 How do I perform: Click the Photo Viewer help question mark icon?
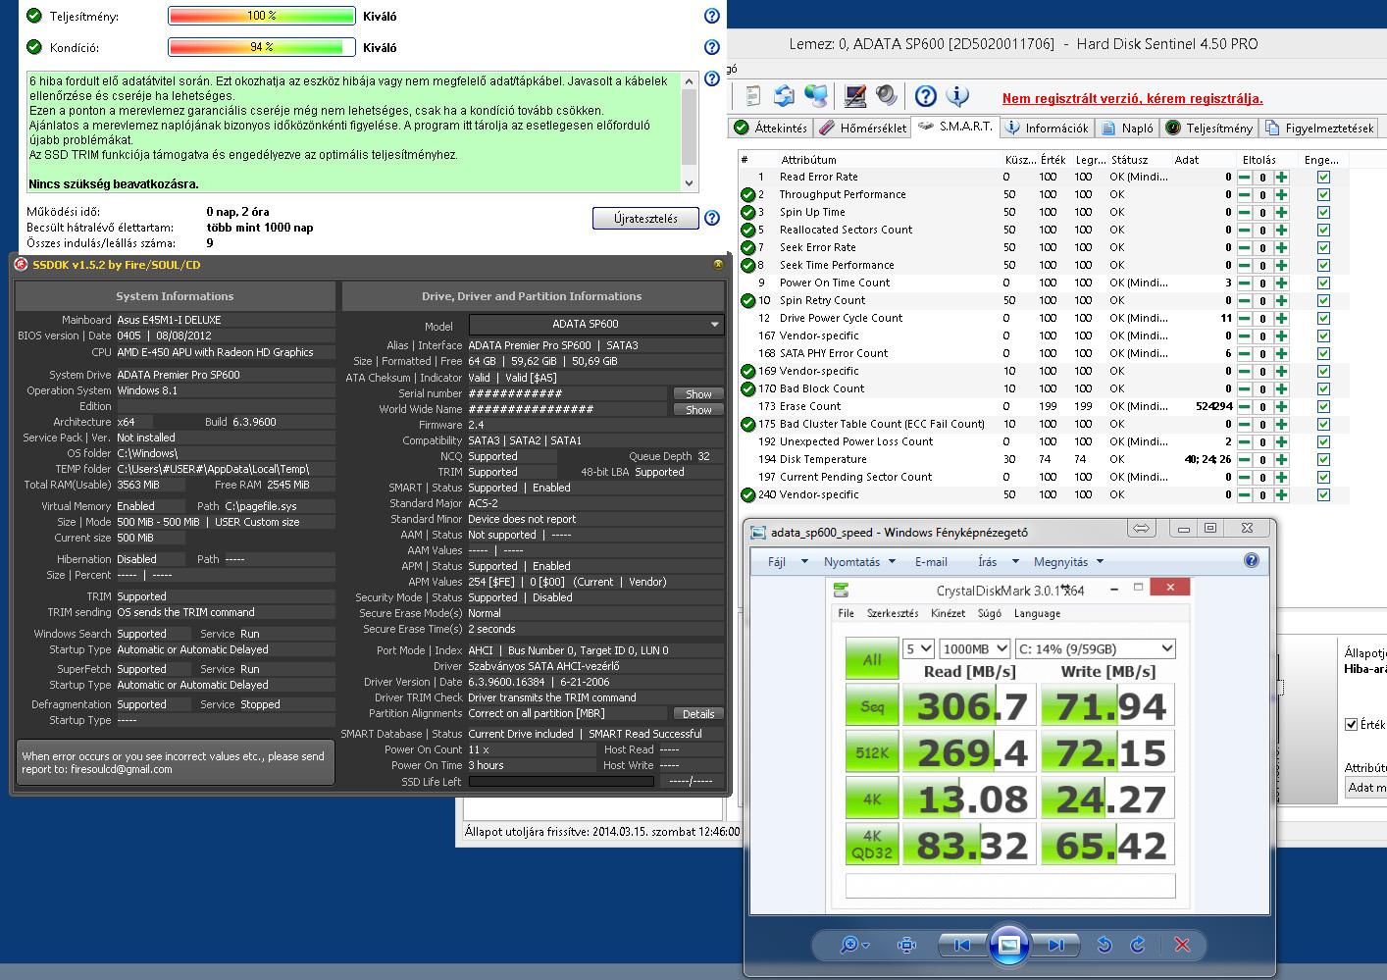coord(1251,561)
